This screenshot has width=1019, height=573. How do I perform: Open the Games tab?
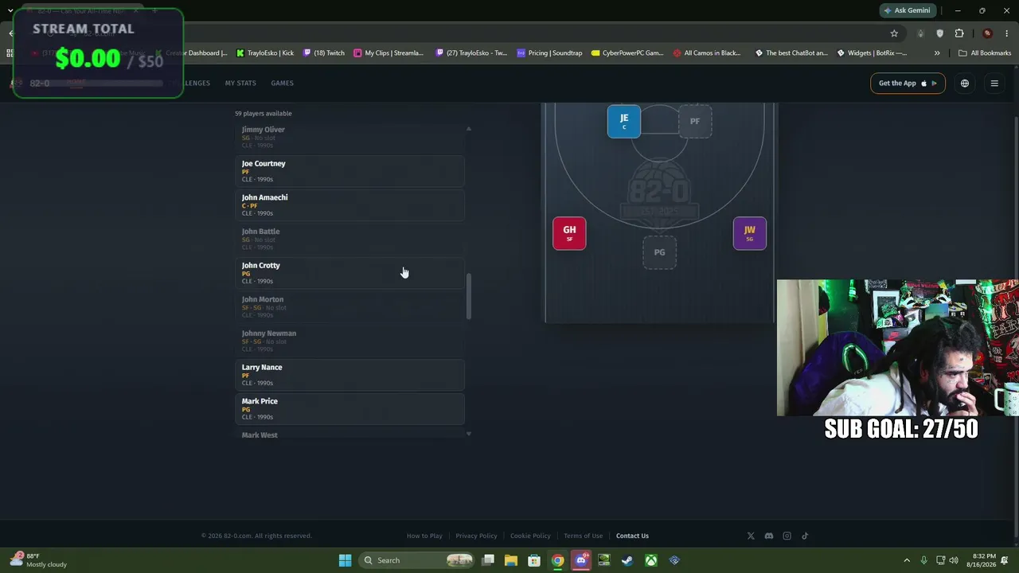click(x=282, y=83)
